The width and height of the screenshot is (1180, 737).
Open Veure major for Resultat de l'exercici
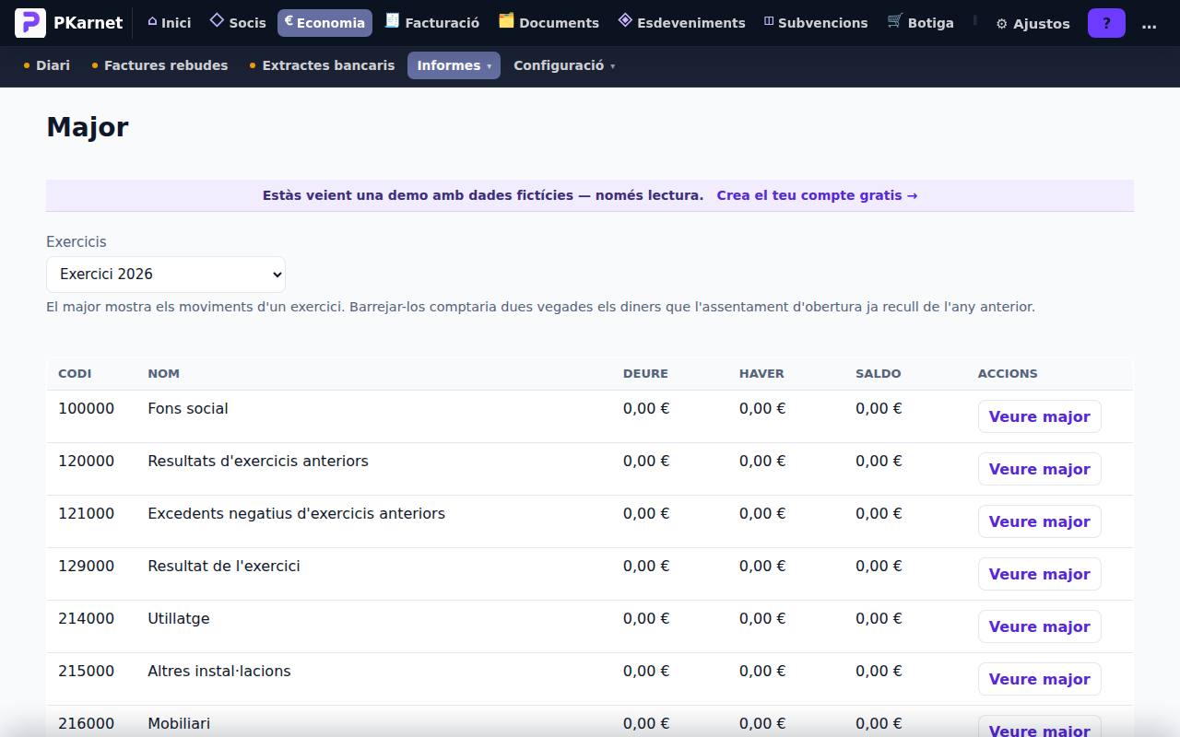pyautogui.click(x=1039, y=574)
